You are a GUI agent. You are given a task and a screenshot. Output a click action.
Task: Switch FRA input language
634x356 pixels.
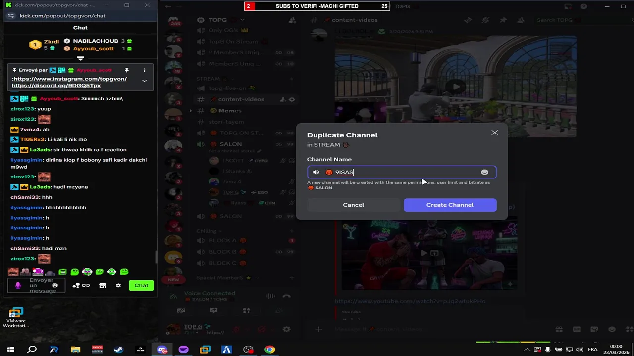(592, 350)
